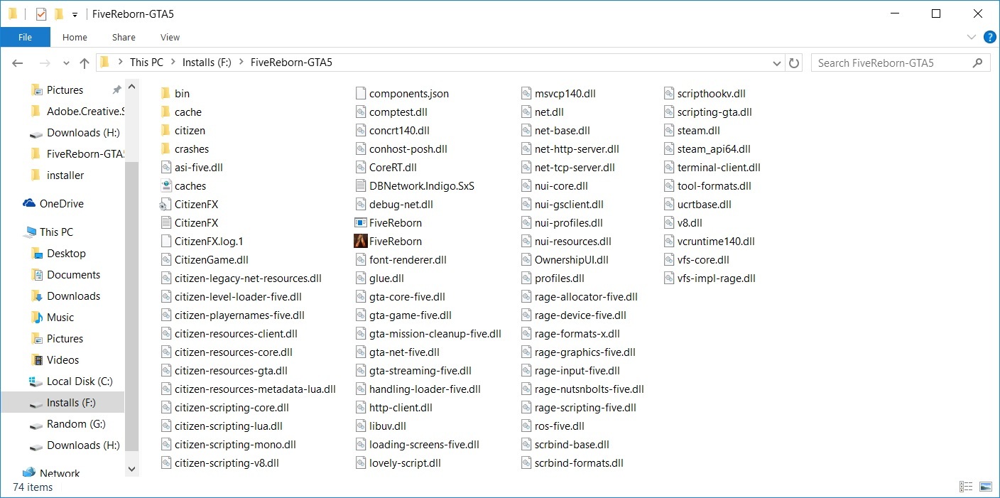
Task: Click FiveReborn-GTA5 in the address breadcrumb
Action: coord(291,63)
